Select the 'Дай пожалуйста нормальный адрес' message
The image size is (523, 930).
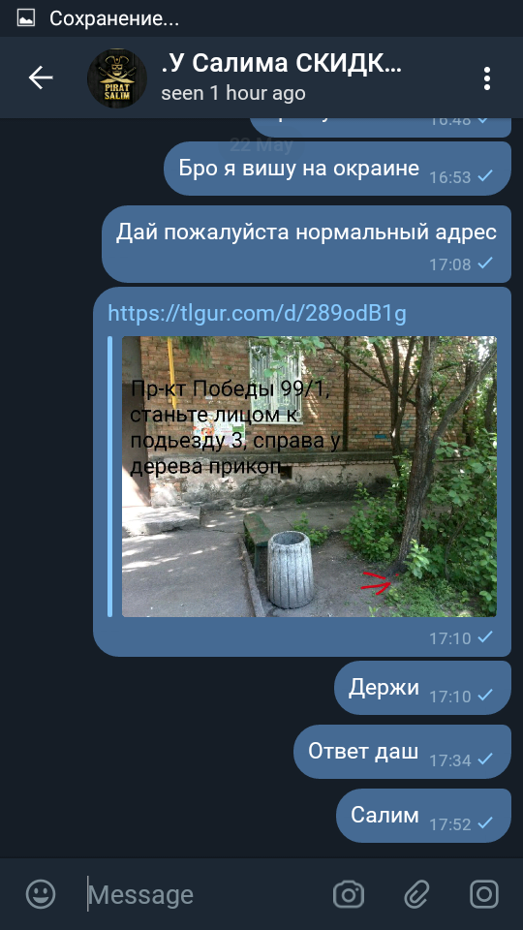[306, 244]
